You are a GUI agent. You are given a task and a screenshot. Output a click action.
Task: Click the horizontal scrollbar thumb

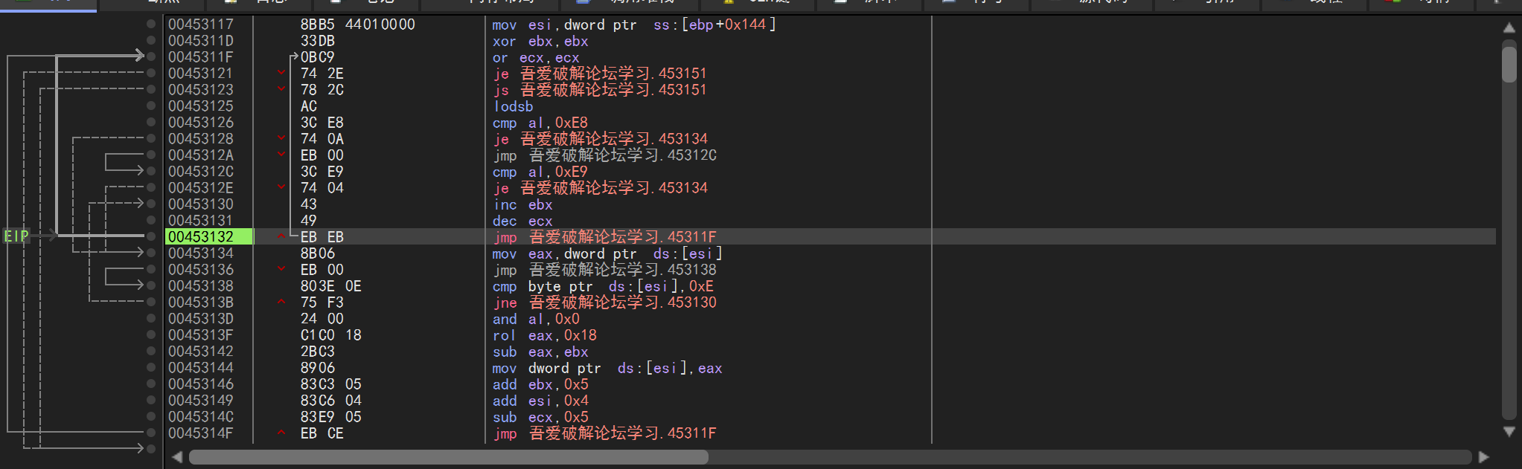(x=448, y=457)
